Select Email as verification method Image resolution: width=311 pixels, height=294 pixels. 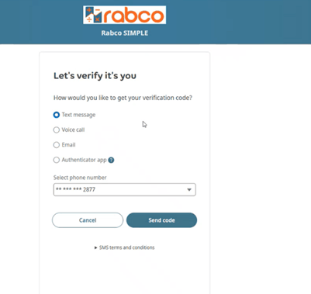(x=57, y=145)
